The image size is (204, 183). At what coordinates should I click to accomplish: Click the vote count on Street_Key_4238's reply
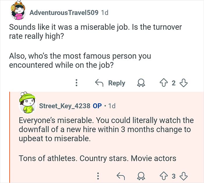coord(173,176)
